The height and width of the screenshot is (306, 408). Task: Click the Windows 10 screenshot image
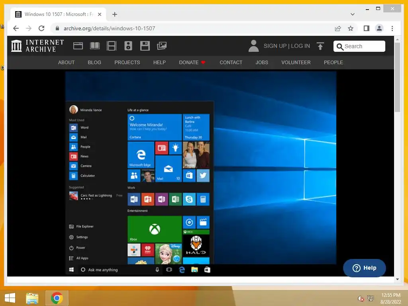[201, 173]
